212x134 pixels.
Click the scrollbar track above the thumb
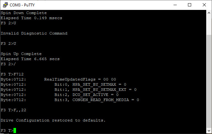point(209,25)
